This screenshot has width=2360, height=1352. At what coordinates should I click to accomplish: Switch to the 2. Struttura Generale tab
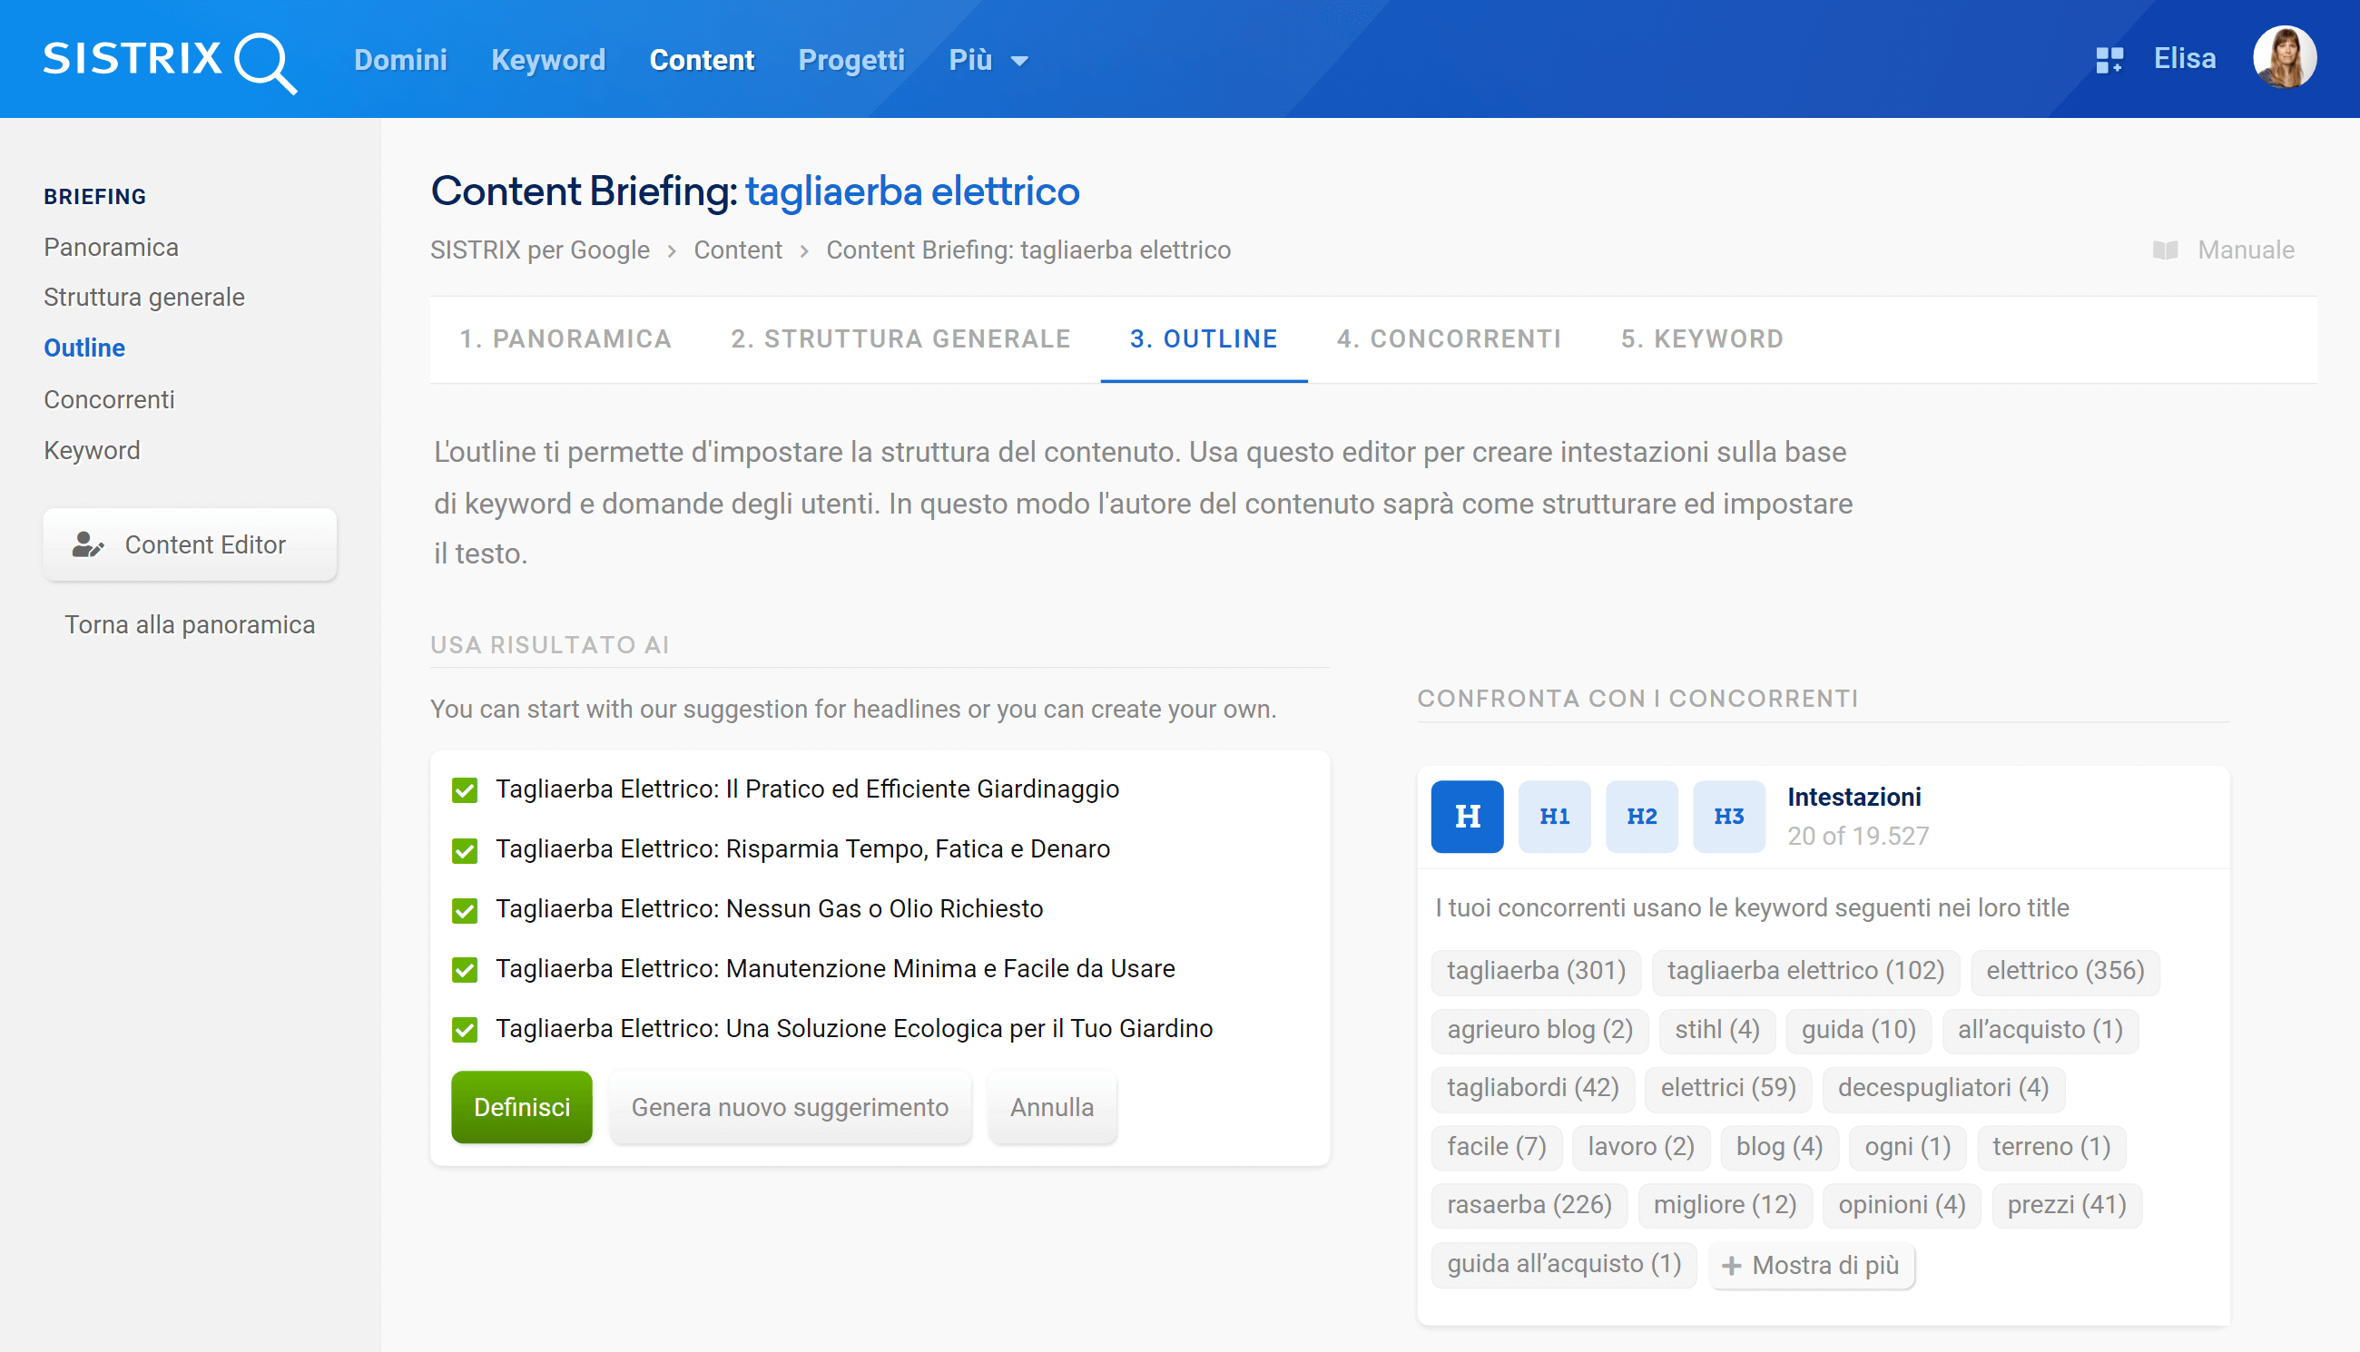[x=901, y=339]
